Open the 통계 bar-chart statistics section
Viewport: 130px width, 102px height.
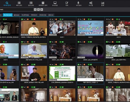pyautogui.click(x=103, y=4)
